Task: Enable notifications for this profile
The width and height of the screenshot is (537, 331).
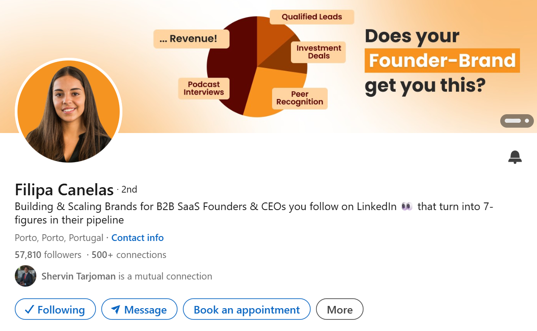Action: point(515,157)
